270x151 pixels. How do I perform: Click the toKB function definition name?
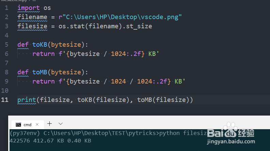40,45
